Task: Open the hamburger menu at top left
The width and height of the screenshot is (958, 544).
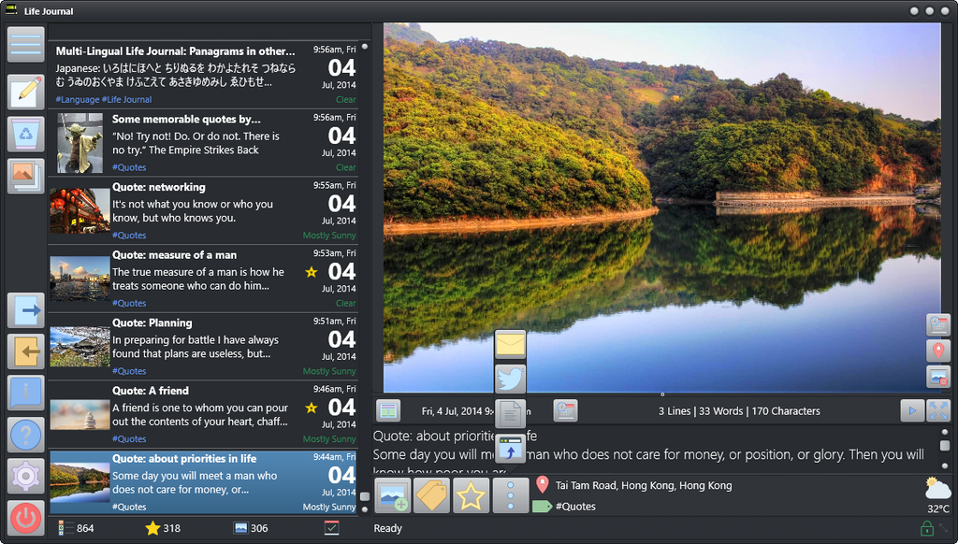Action: [26, 44]
